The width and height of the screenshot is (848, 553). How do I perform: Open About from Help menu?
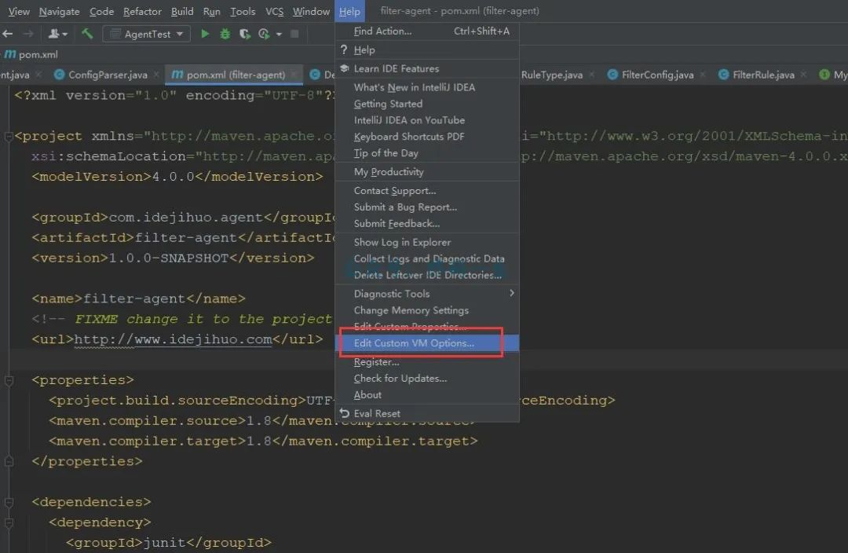[x=427, y=395]
